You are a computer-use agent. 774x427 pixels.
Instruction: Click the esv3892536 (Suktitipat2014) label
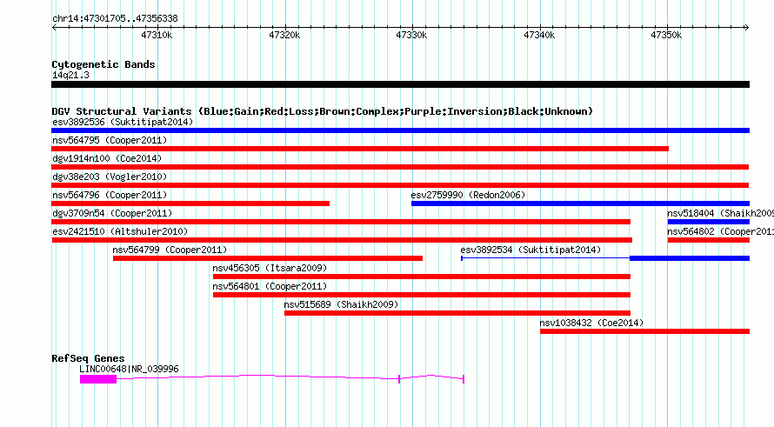[x=123, y=122]
